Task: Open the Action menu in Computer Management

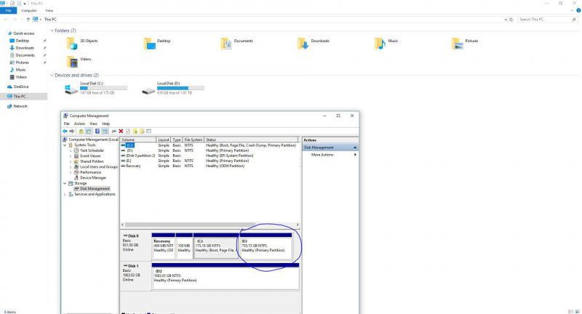Action: (79, 124)
